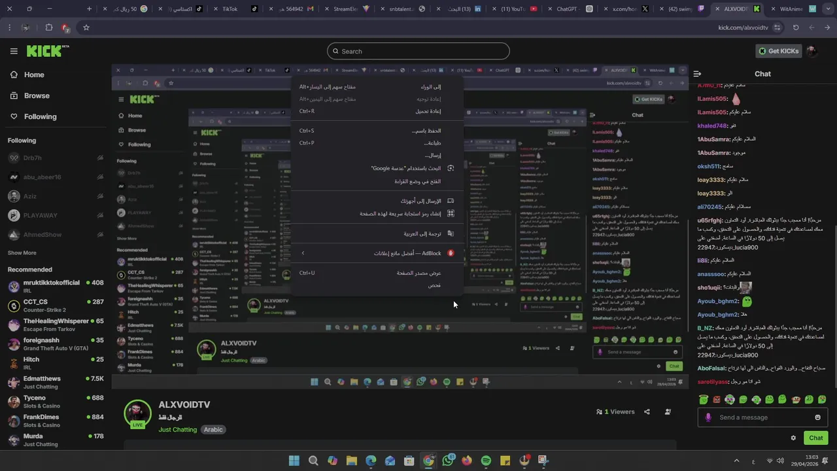
Task: Click the share stream icon
Action: point(647,411)
